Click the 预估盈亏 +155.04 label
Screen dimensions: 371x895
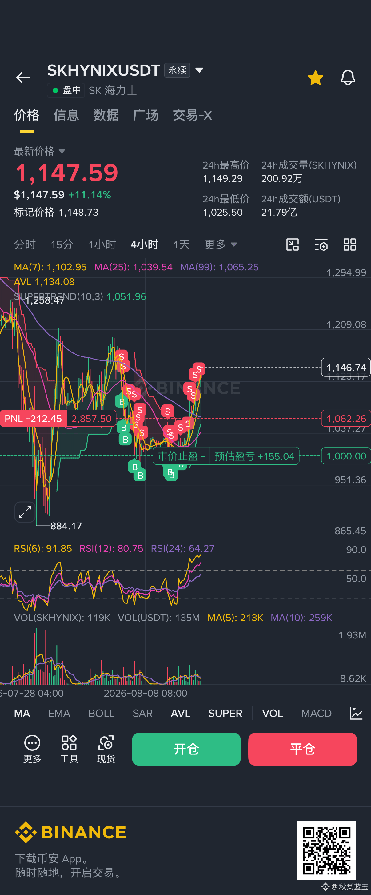(254, 456)
